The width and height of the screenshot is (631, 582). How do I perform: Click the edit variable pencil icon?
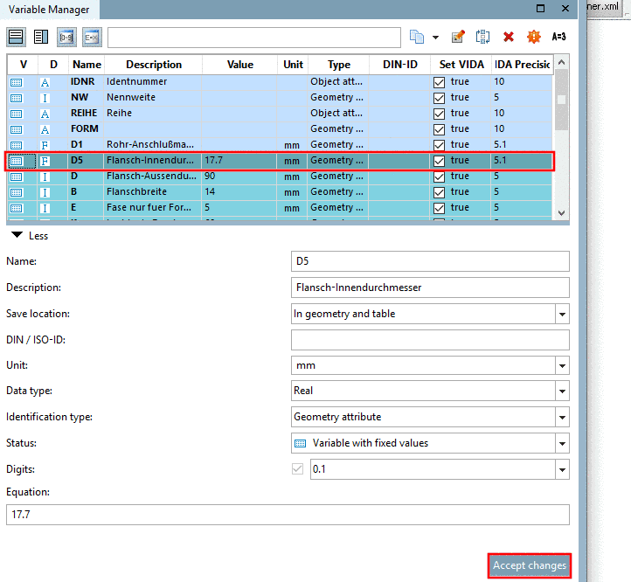458,37
